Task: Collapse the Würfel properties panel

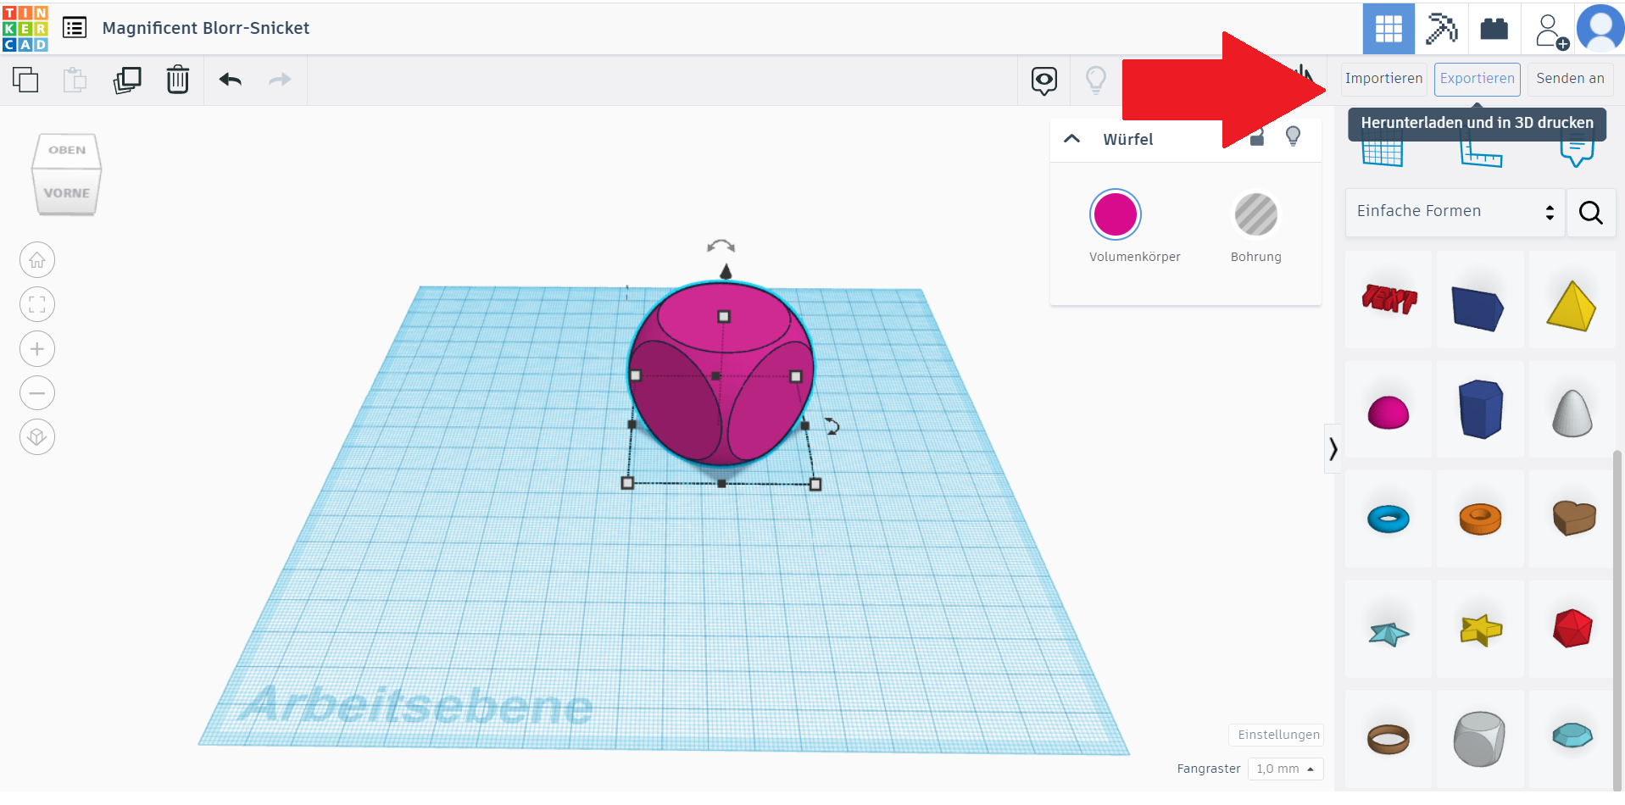Action: 1072,139
